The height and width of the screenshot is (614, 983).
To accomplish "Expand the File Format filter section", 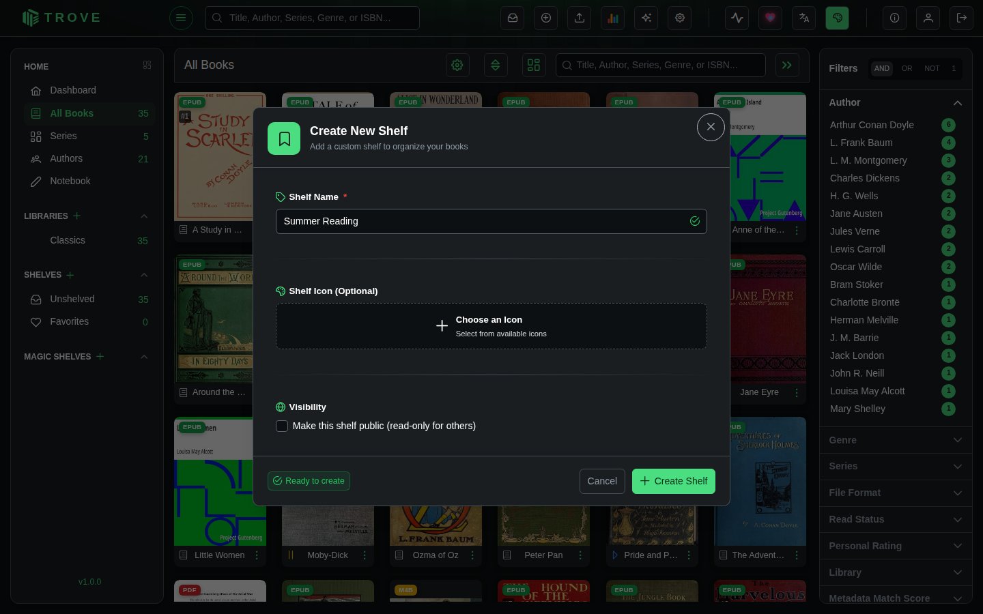I will point(896,493).
